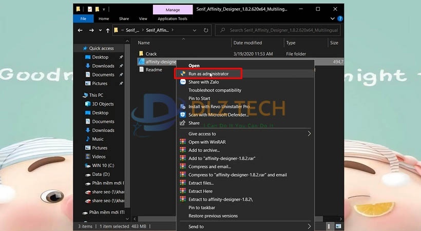Open the View ribbon tab
Image resolution: width=421 pixels, height=231 pixels.
(143, 18)
